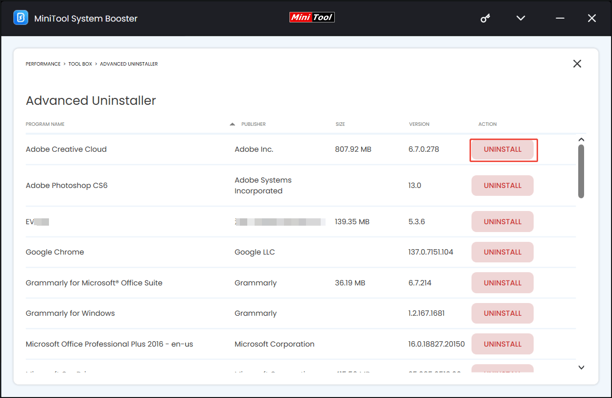Open the key registration icon
Image resolution: width=612 pixels, height=398 pixels.
(x=485, y=18)
